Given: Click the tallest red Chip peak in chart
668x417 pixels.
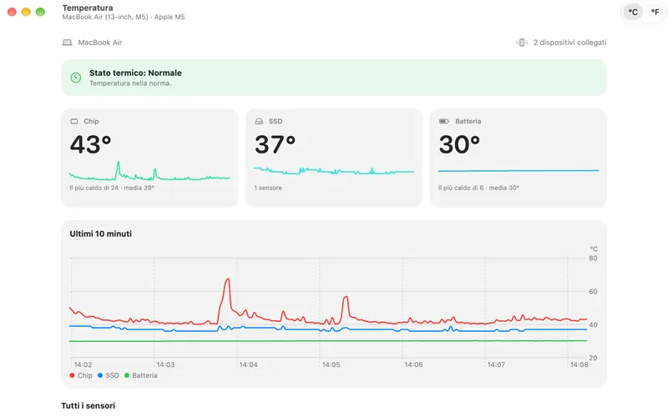Looking at the screenshot, I should pos(228,279).
